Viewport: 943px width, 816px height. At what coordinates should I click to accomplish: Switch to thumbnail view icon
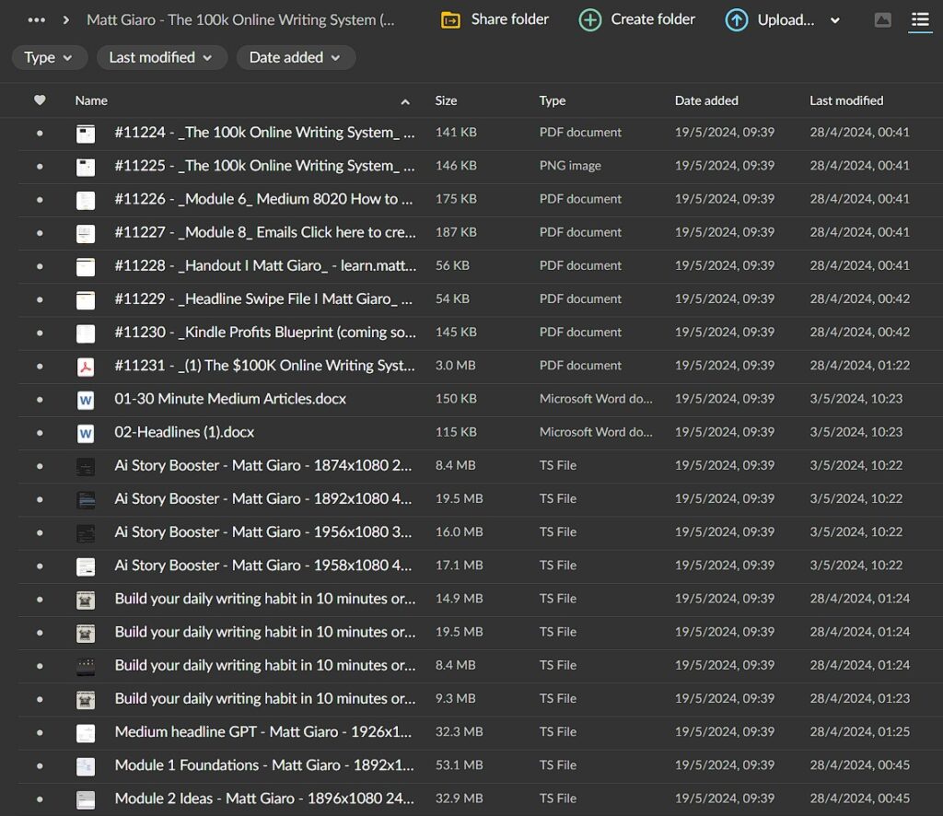click(882, 20)
